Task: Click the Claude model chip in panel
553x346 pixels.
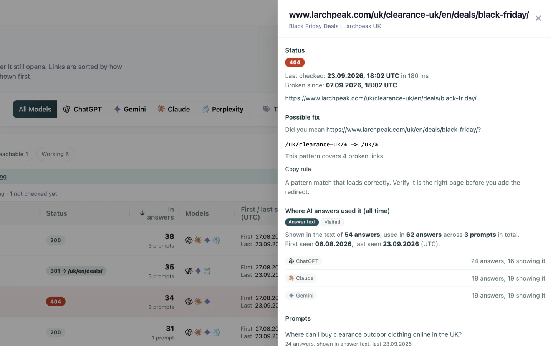Action: point(301,278)
